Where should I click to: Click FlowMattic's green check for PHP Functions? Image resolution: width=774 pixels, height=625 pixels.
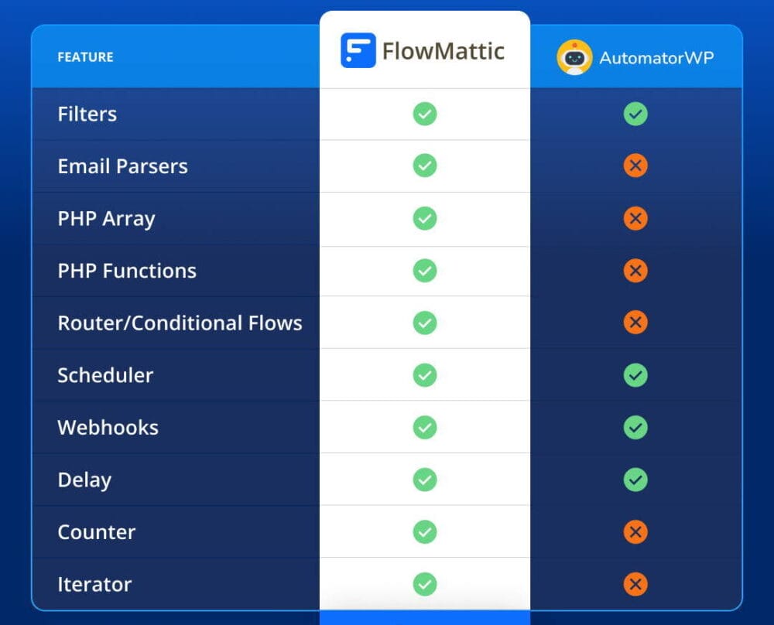[x=424, y=271]
